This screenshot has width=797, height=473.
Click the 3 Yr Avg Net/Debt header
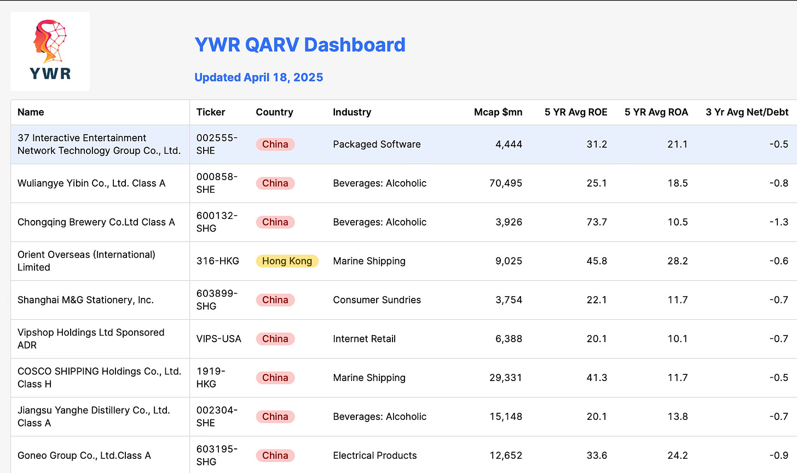747,112
